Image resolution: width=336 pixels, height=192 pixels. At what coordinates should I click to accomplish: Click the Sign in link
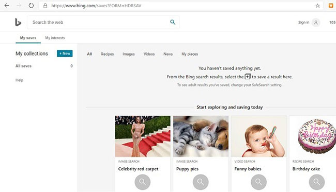click(x=303, y=23)
